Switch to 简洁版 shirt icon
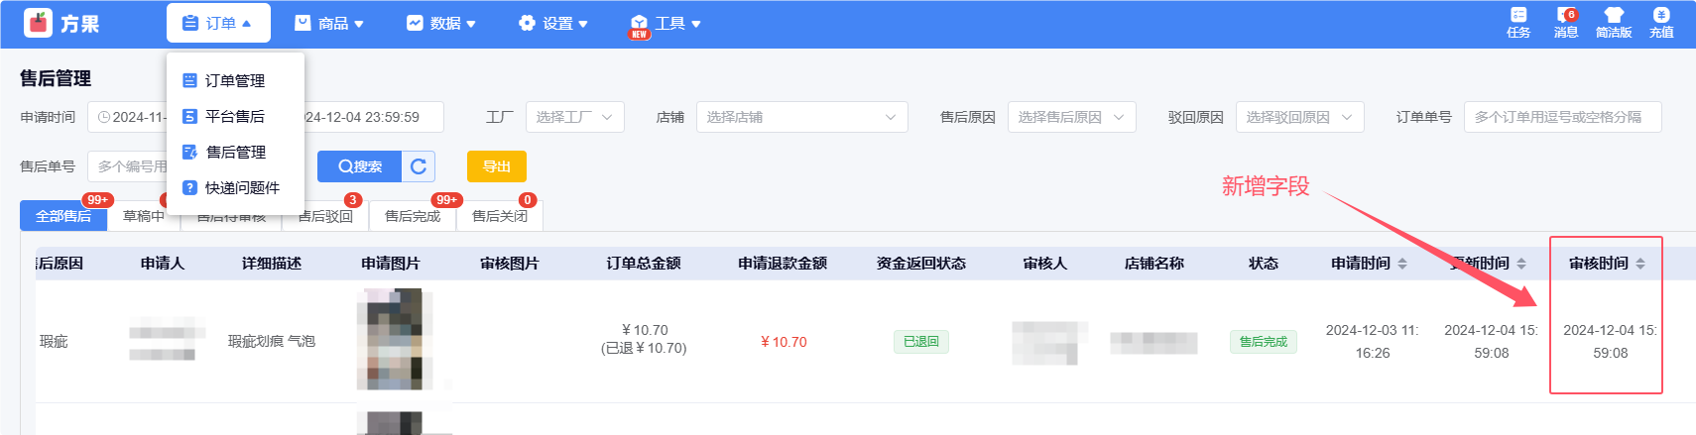This screenshot has height=435, width=1696. 1614,23
